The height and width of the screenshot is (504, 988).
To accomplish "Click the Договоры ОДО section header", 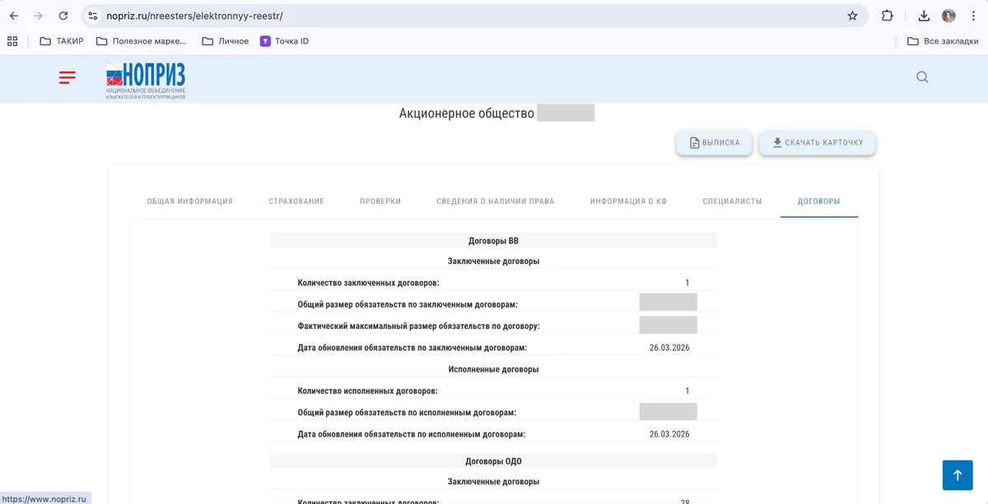I will (x=493, y=461).
